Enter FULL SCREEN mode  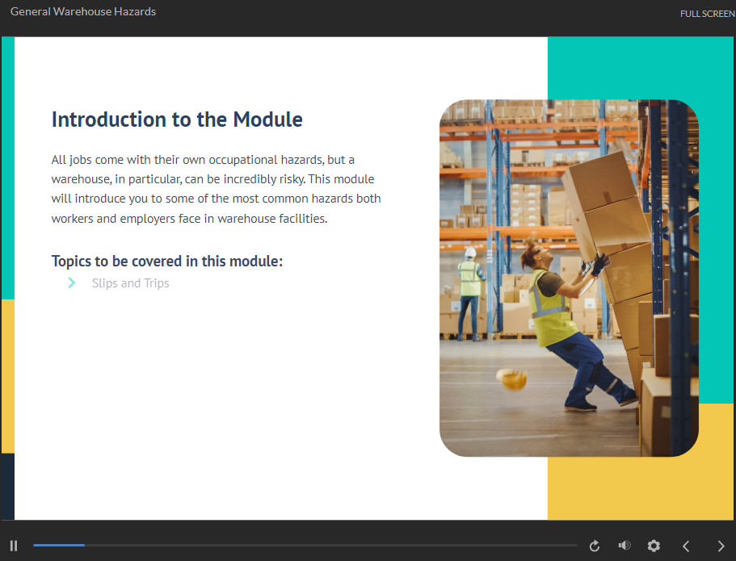707,14
